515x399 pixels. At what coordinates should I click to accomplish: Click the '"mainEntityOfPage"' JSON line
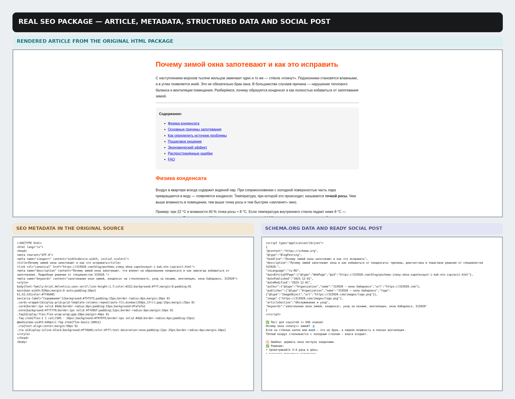369,275
